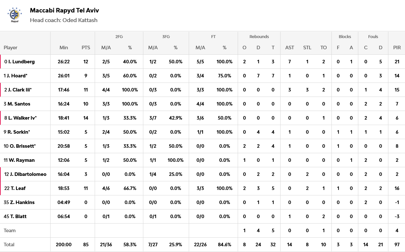Screen dimensions: 405x252
Task: Open T. Blatt's player page
Action: (x=18, y=217)
